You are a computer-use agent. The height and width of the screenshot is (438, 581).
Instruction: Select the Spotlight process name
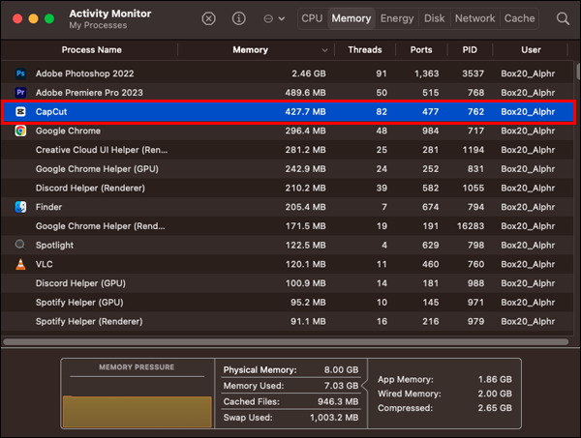pyautogui.click(x=54, y=246)
